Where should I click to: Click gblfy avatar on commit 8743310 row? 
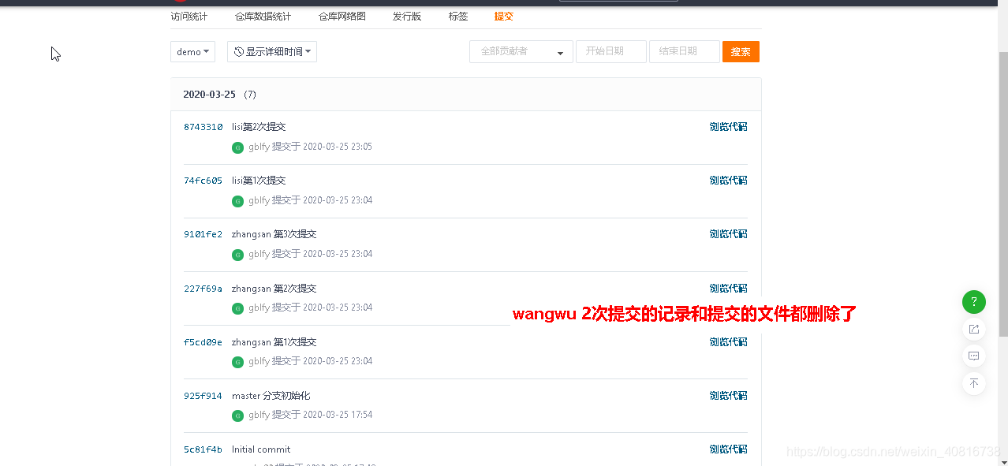click(x=237, y=147)
